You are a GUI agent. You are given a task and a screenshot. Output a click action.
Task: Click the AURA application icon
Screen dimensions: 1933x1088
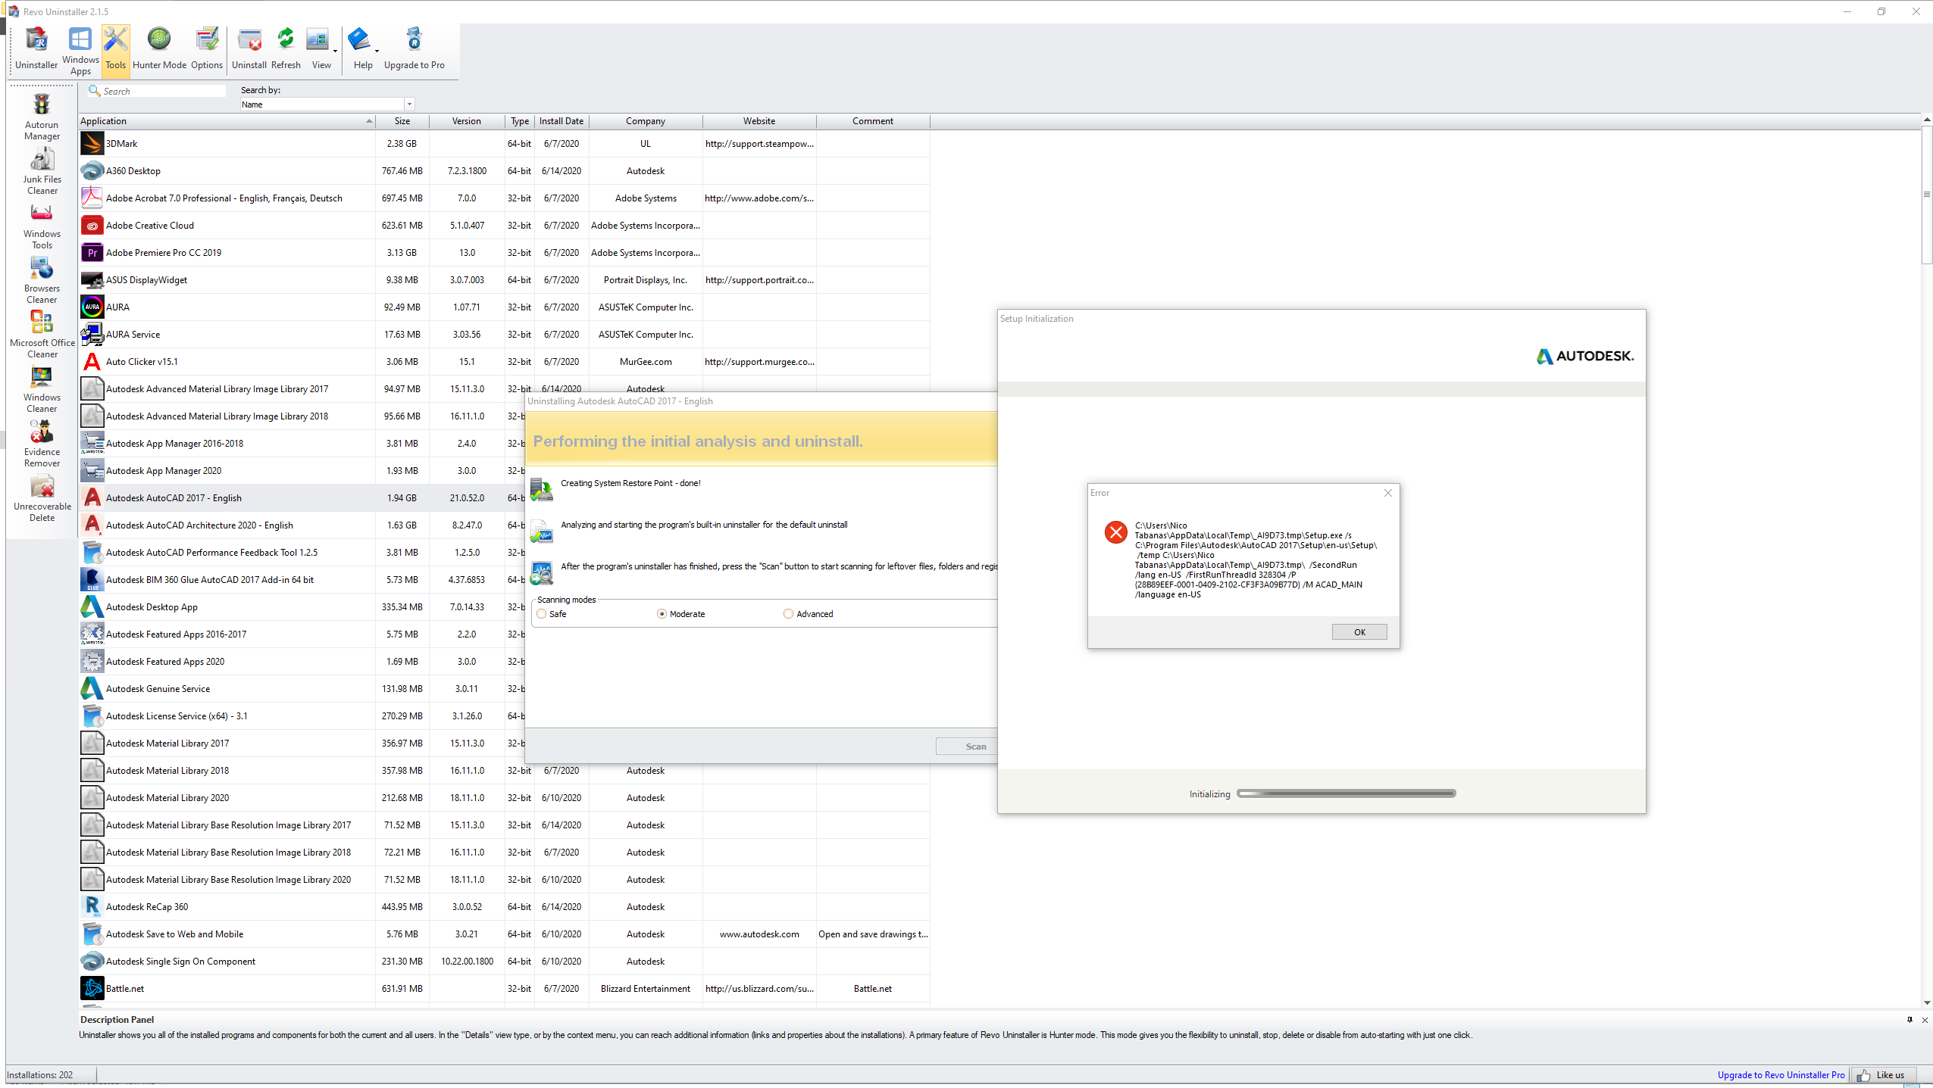tap(92, 307)
